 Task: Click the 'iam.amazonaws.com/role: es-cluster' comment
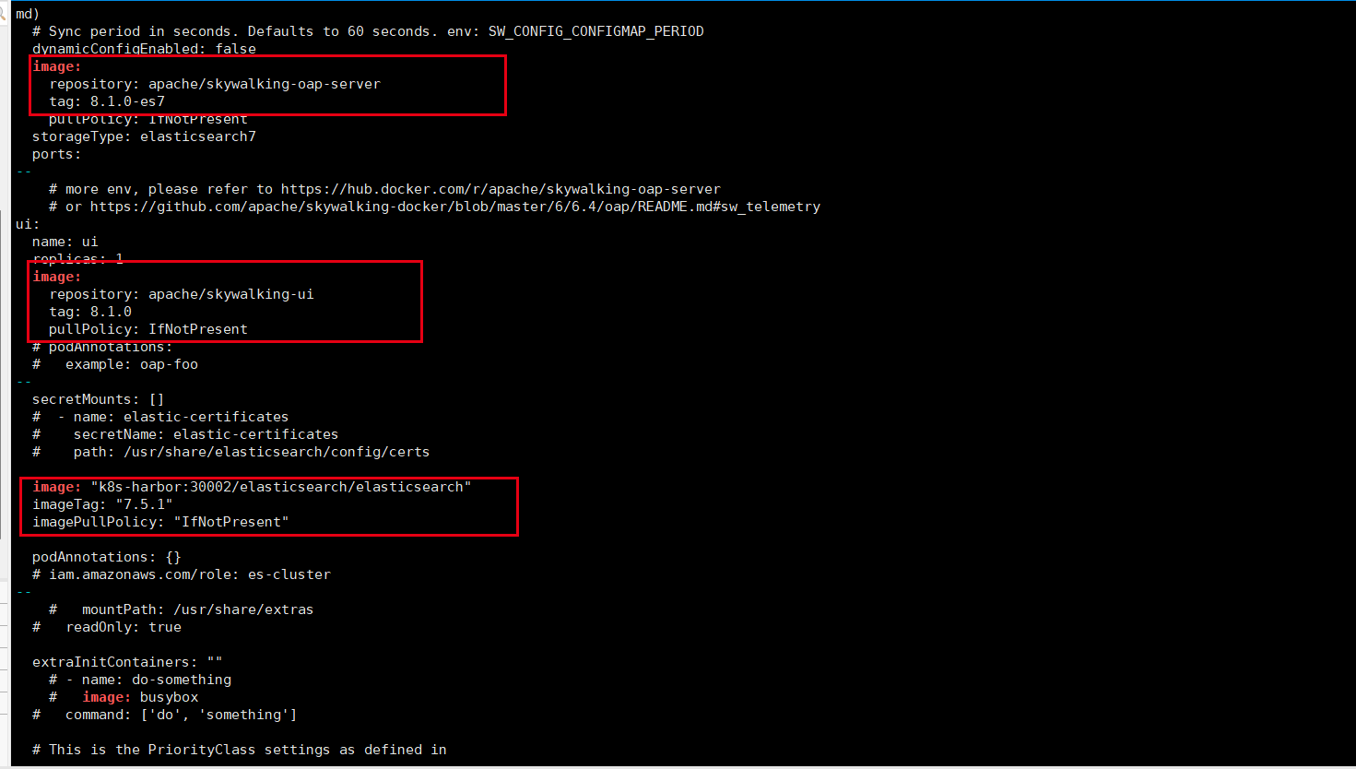click(189, 574)
